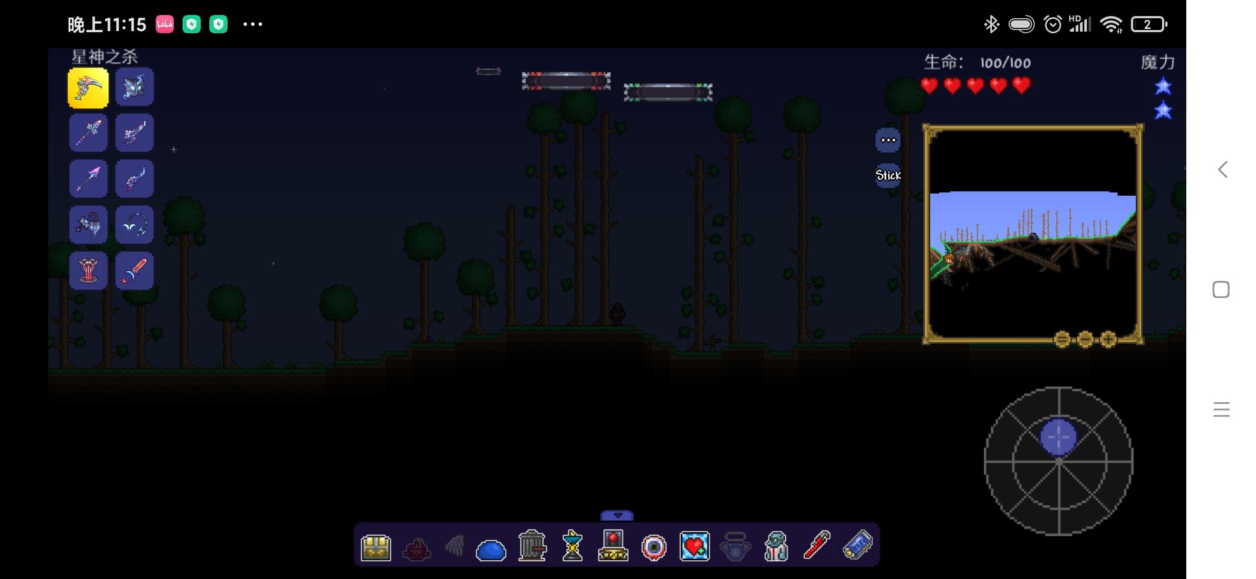Zoom in the minimap with plus button

1108,339
